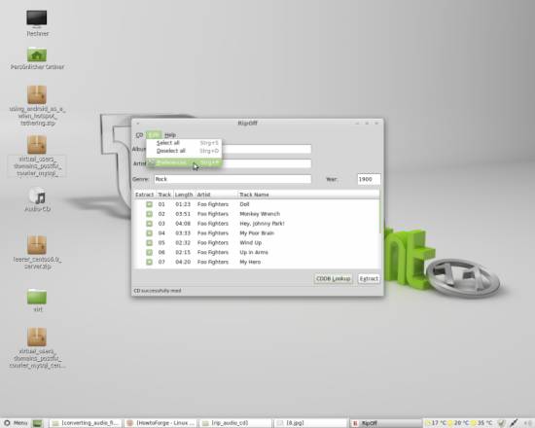Screen dimensions: 535x428
Task: Close the open Edit menu
Action: [154, 135]
